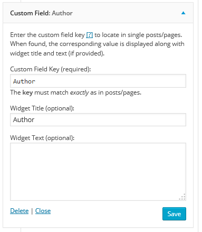
Task: Focus the Custom Field Key input field
Action: 98,81
